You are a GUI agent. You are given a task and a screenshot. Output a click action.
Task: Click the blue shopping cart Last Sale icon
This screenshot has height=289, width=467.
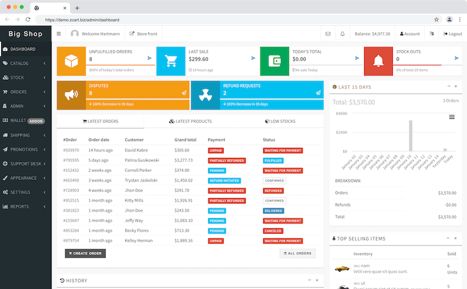pos(171,61)
